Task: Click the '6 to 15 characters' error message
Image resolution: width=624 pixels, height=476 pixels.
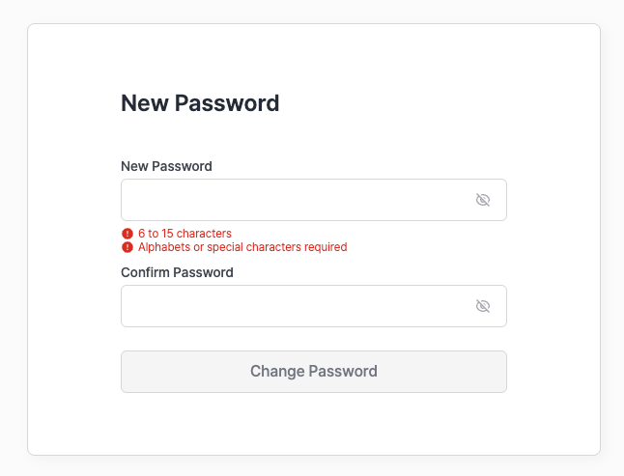Action: pyautogui.click(x=184, y=234)
